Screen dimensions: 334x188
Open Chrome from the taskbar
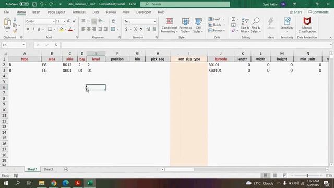point(54,183)
